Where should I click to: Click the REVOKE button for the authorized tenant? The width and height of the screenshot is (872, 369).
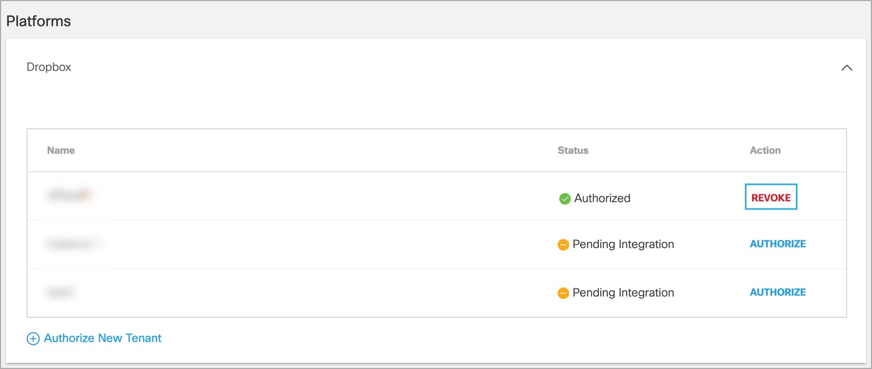pyautogui.click(x=771, y=197)
